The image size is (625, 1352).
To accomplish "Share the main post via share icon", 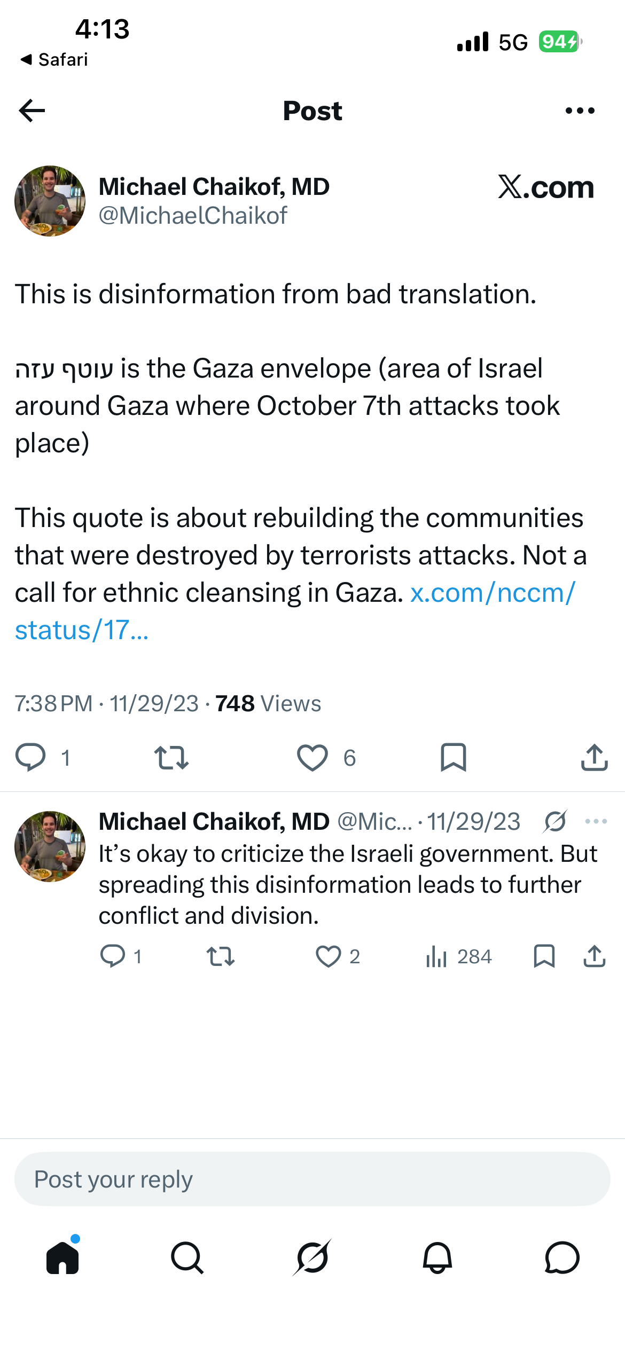I will pyautogui.click(x=594, y=757).
